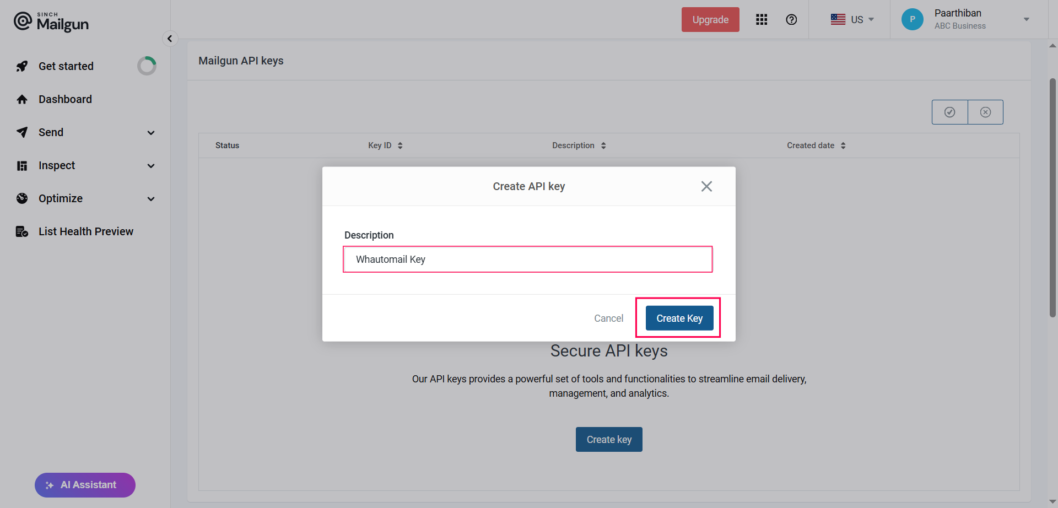This screenshot has width=1058, height=508.
Task: Click the Mailgun logo
Action: click(x=51, y=21)
